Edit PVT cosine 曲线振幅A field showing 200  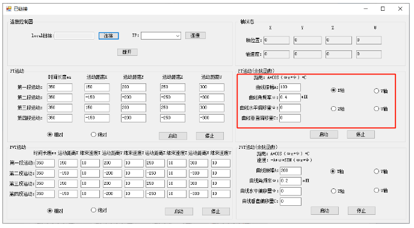click(x=291, y=170)
